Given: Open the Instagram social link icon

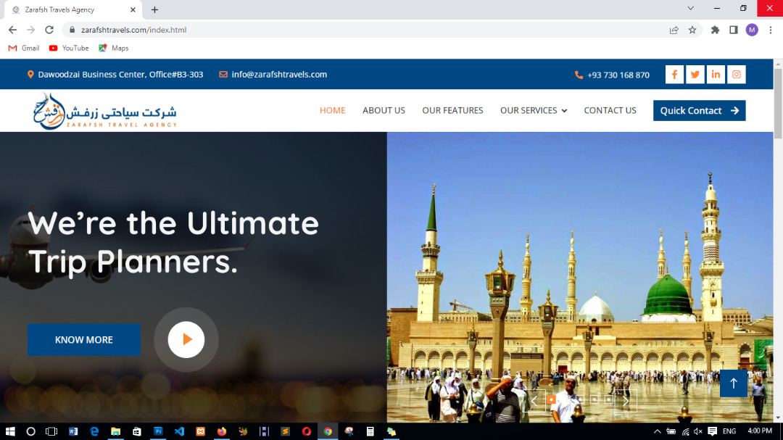Looking at the screenshot, I should 737,75.
